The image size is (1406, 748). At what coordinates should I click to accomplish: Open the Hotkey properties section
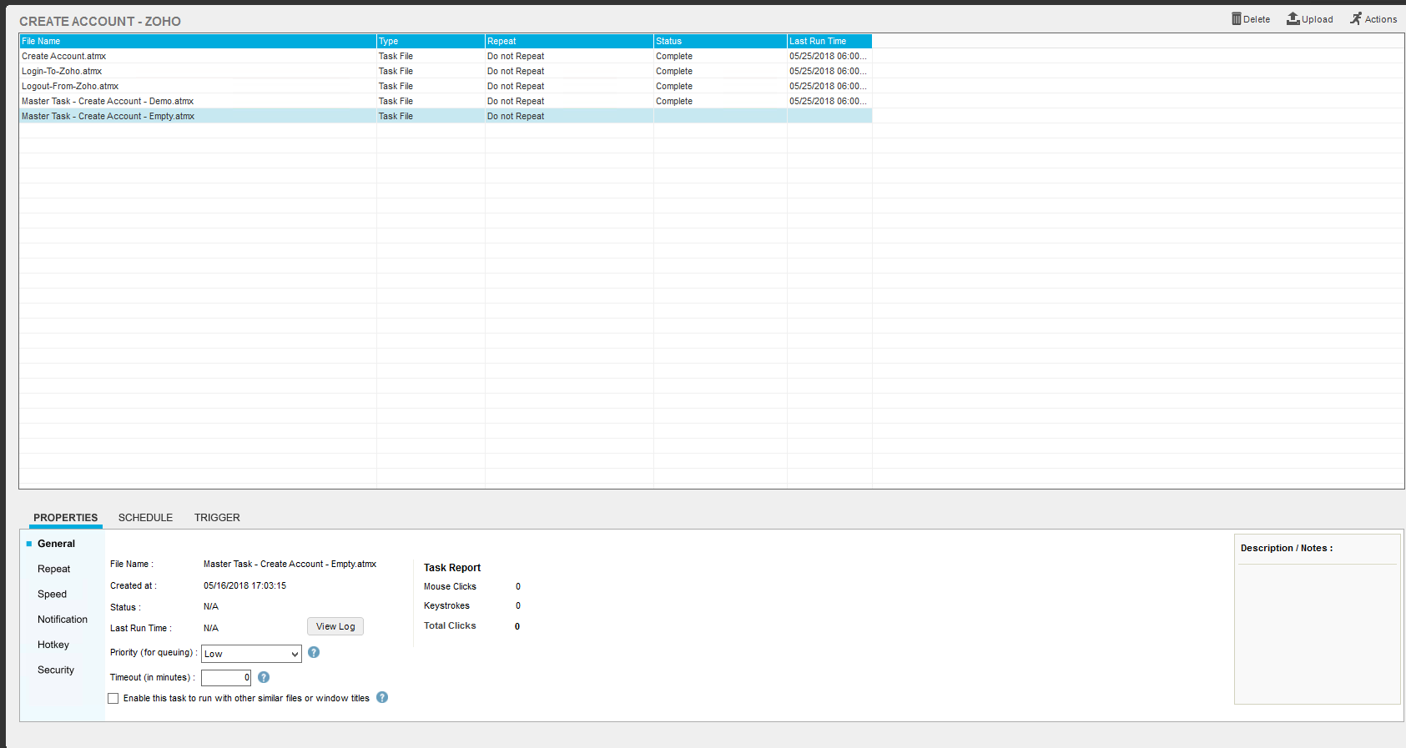[53, 645]
